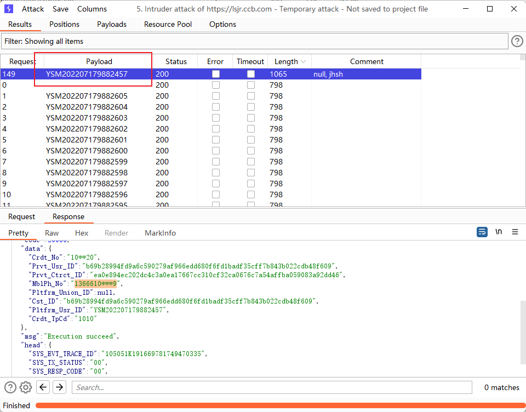The height and width of the screenshot is (412, 526).
Task: Go to the next search match arrow
Action: 59,387
